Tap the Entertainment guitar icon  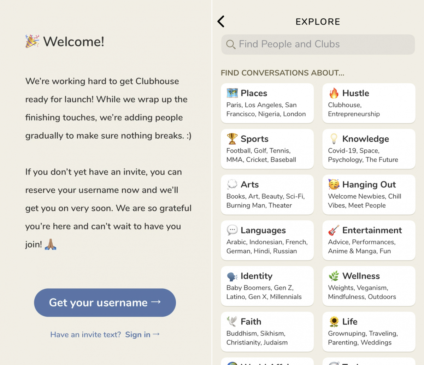click(334, 230)
